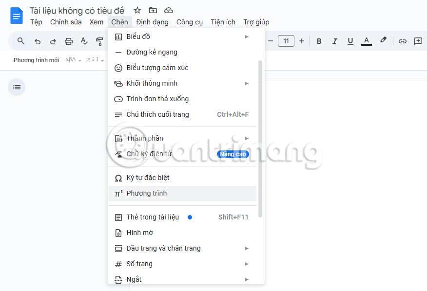
Task: Open the Công cụ menu
Action: click(x=190, y=22)
